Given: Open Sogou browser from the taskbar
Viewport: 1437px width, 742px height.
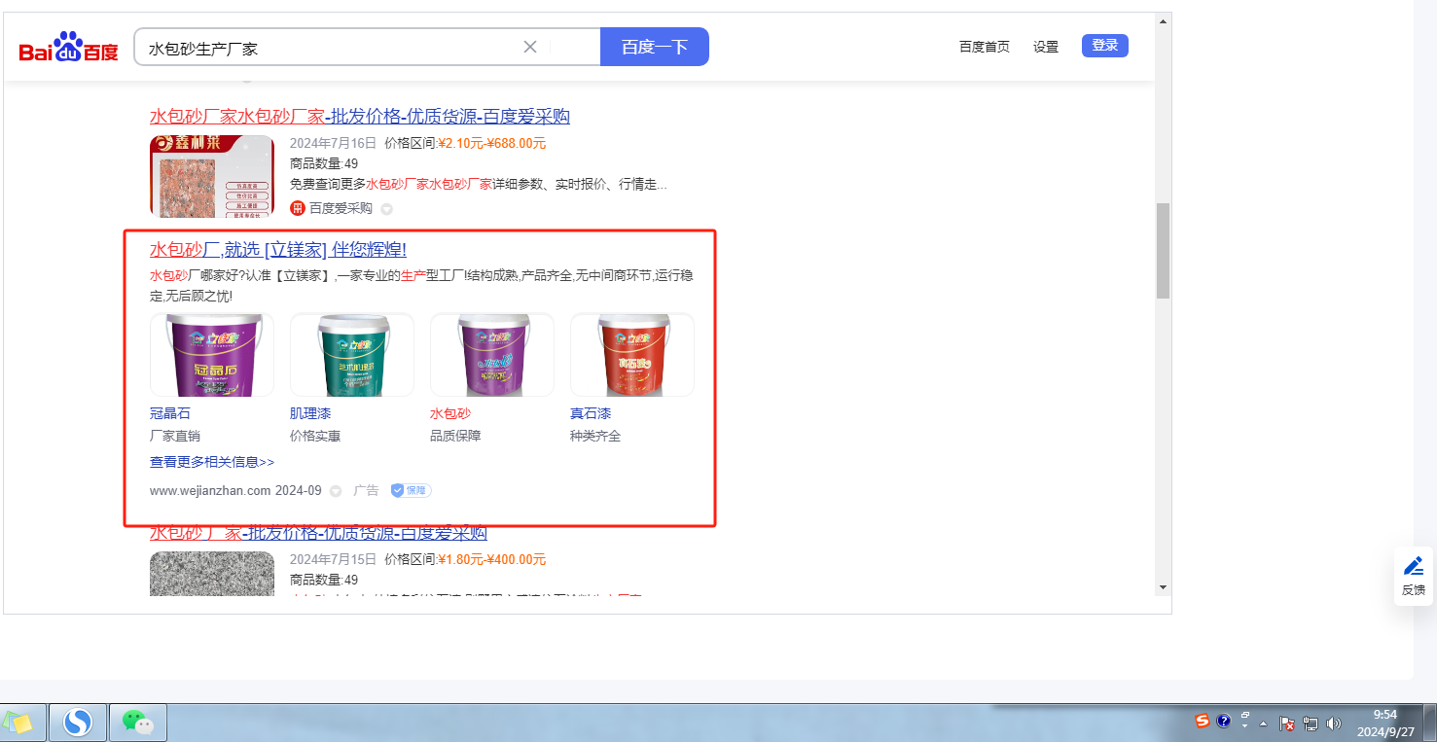Looking at the screenshot, I should [x=78, y=723].
